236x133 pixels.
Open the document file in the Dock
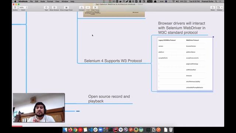click(166, 130)
